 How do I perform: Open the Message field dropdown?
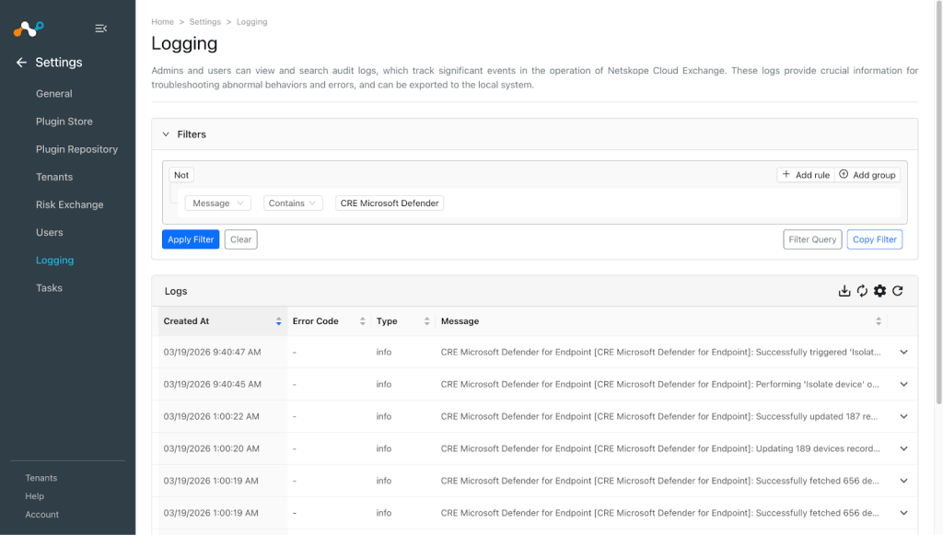tap(217, 204)
